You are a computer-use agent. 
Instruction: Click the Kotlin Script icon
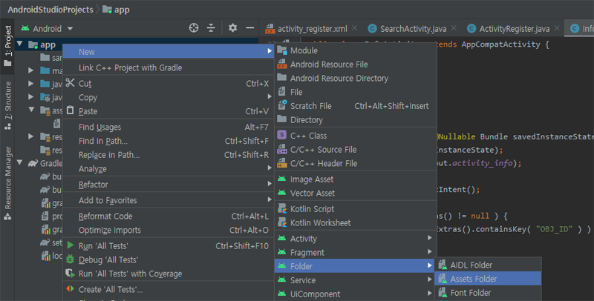(x=282, y=208)
